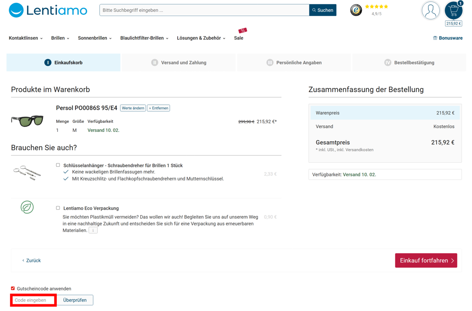The width and height of the screenshot is (472, 311).
Task: Click Werte ändern for Persol
Action: (x=133, y=108)
